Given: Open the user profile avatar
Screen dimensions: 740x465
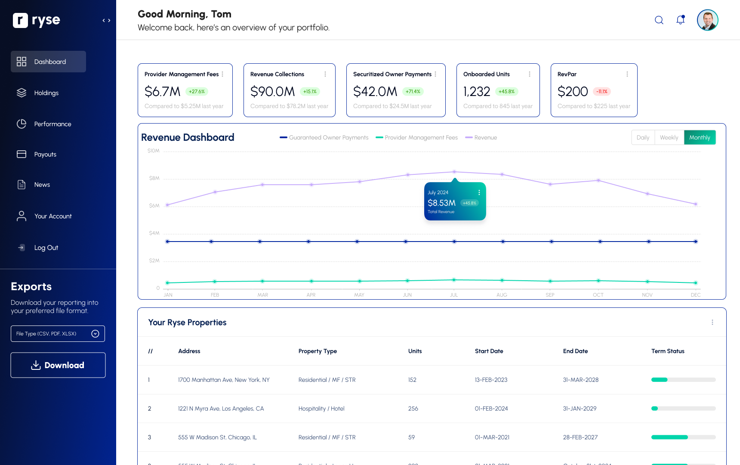Looking at the screenshot, I should pos(707,20).
